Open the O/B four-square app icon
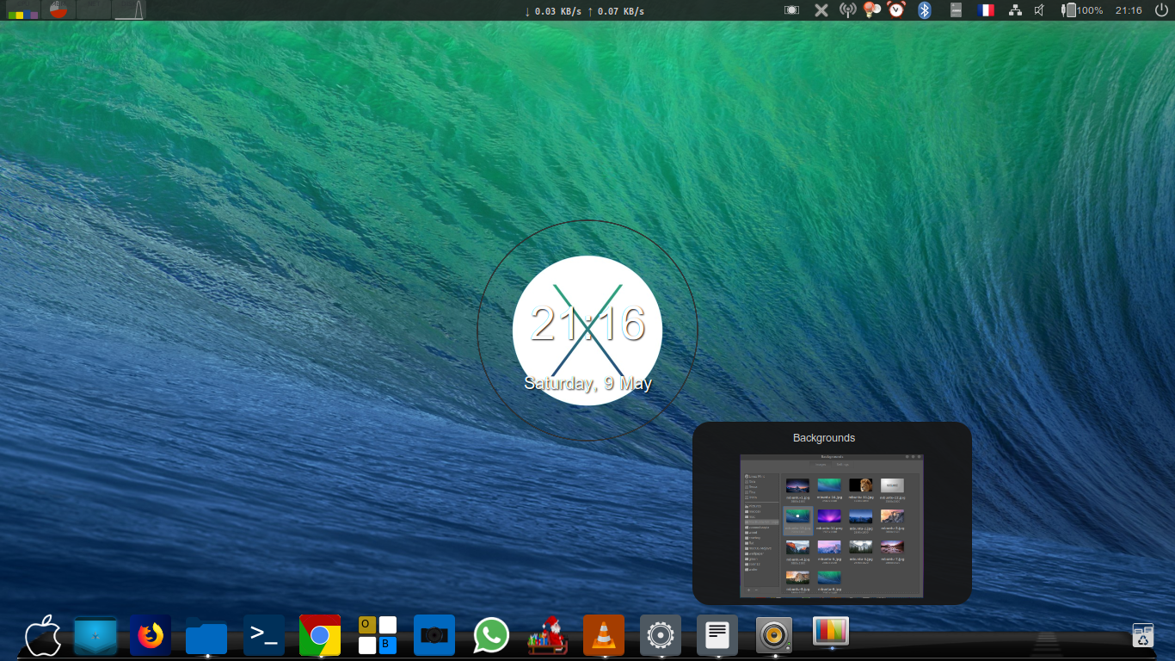The height and width of the screenshot is (661, 1175). coord(378,636)
